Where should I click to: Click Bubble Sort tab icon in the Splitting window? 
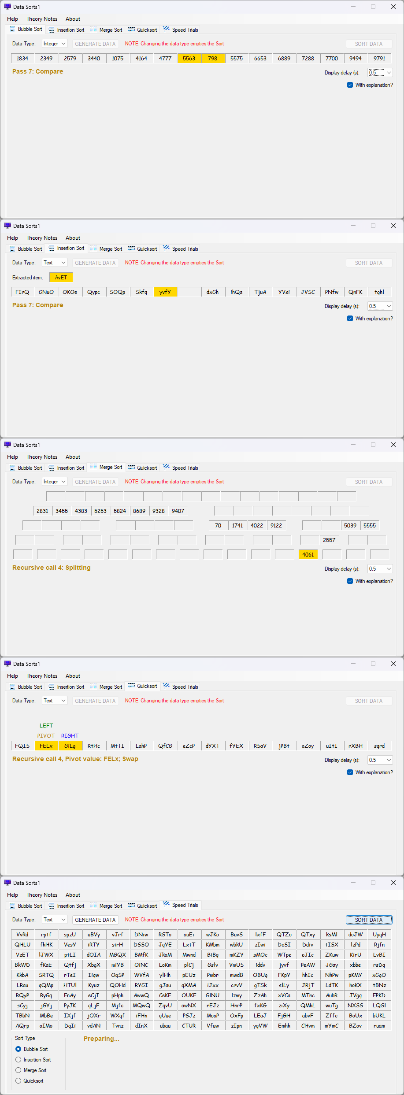coord(12,468)
